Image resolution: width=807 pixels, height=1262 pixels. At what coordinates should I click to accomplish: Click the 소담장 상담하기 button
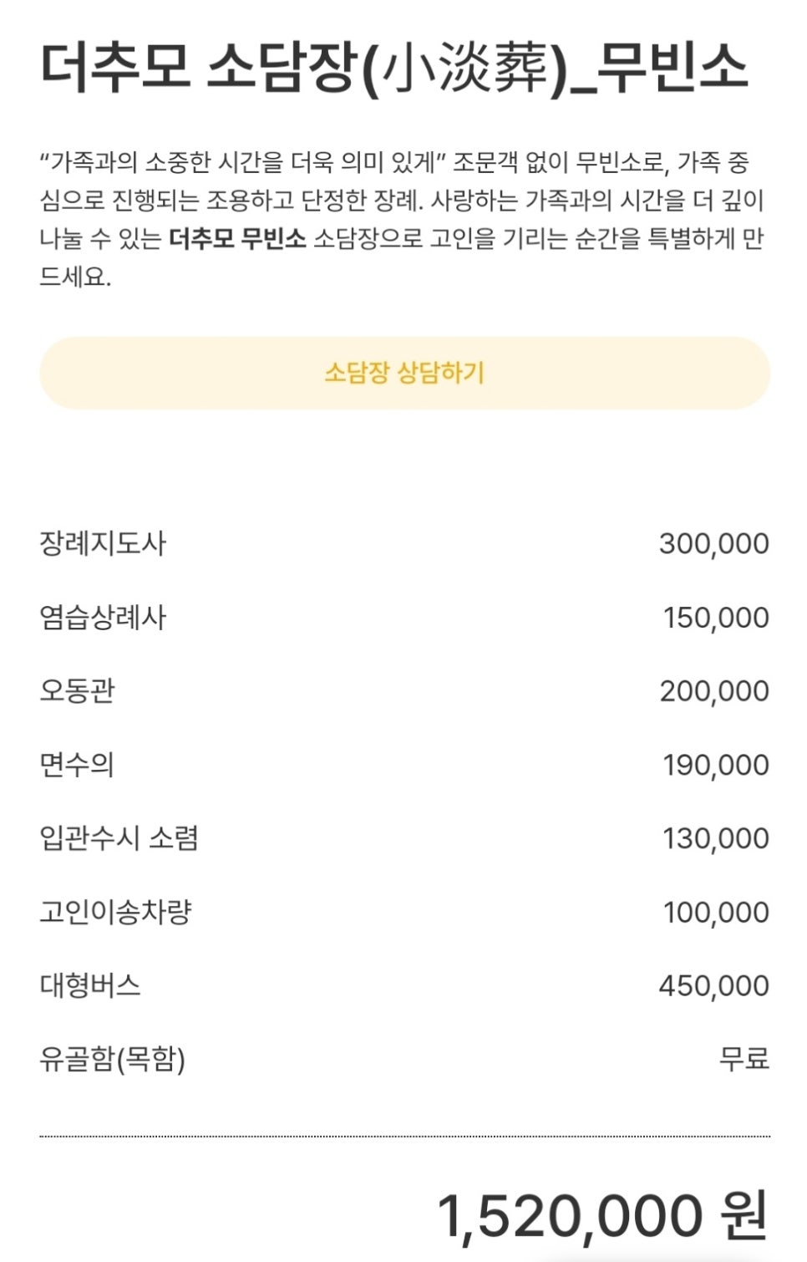click(x=404, y=373)
